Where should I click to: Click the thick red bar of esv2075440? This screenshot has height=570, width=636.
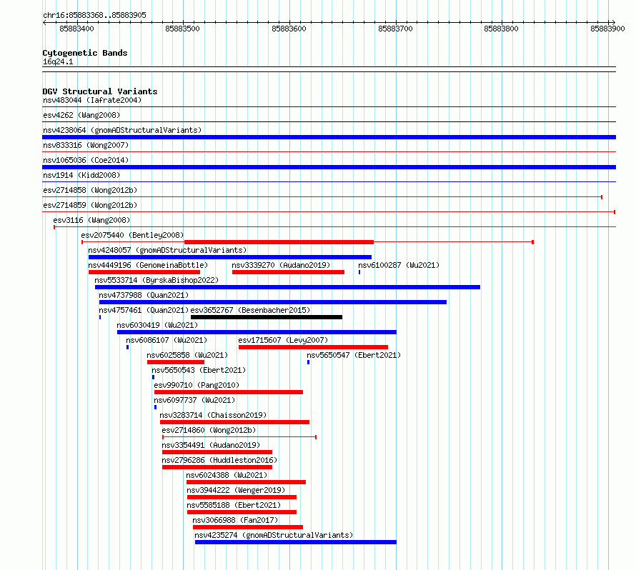[x=279, y=242]
